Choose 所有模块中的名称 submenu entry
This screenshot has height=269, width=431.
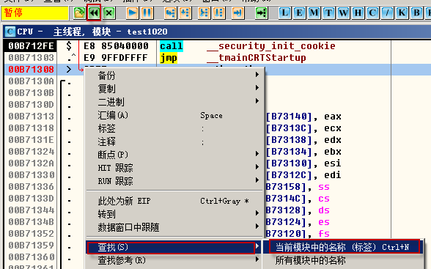[x=344, y=260]
